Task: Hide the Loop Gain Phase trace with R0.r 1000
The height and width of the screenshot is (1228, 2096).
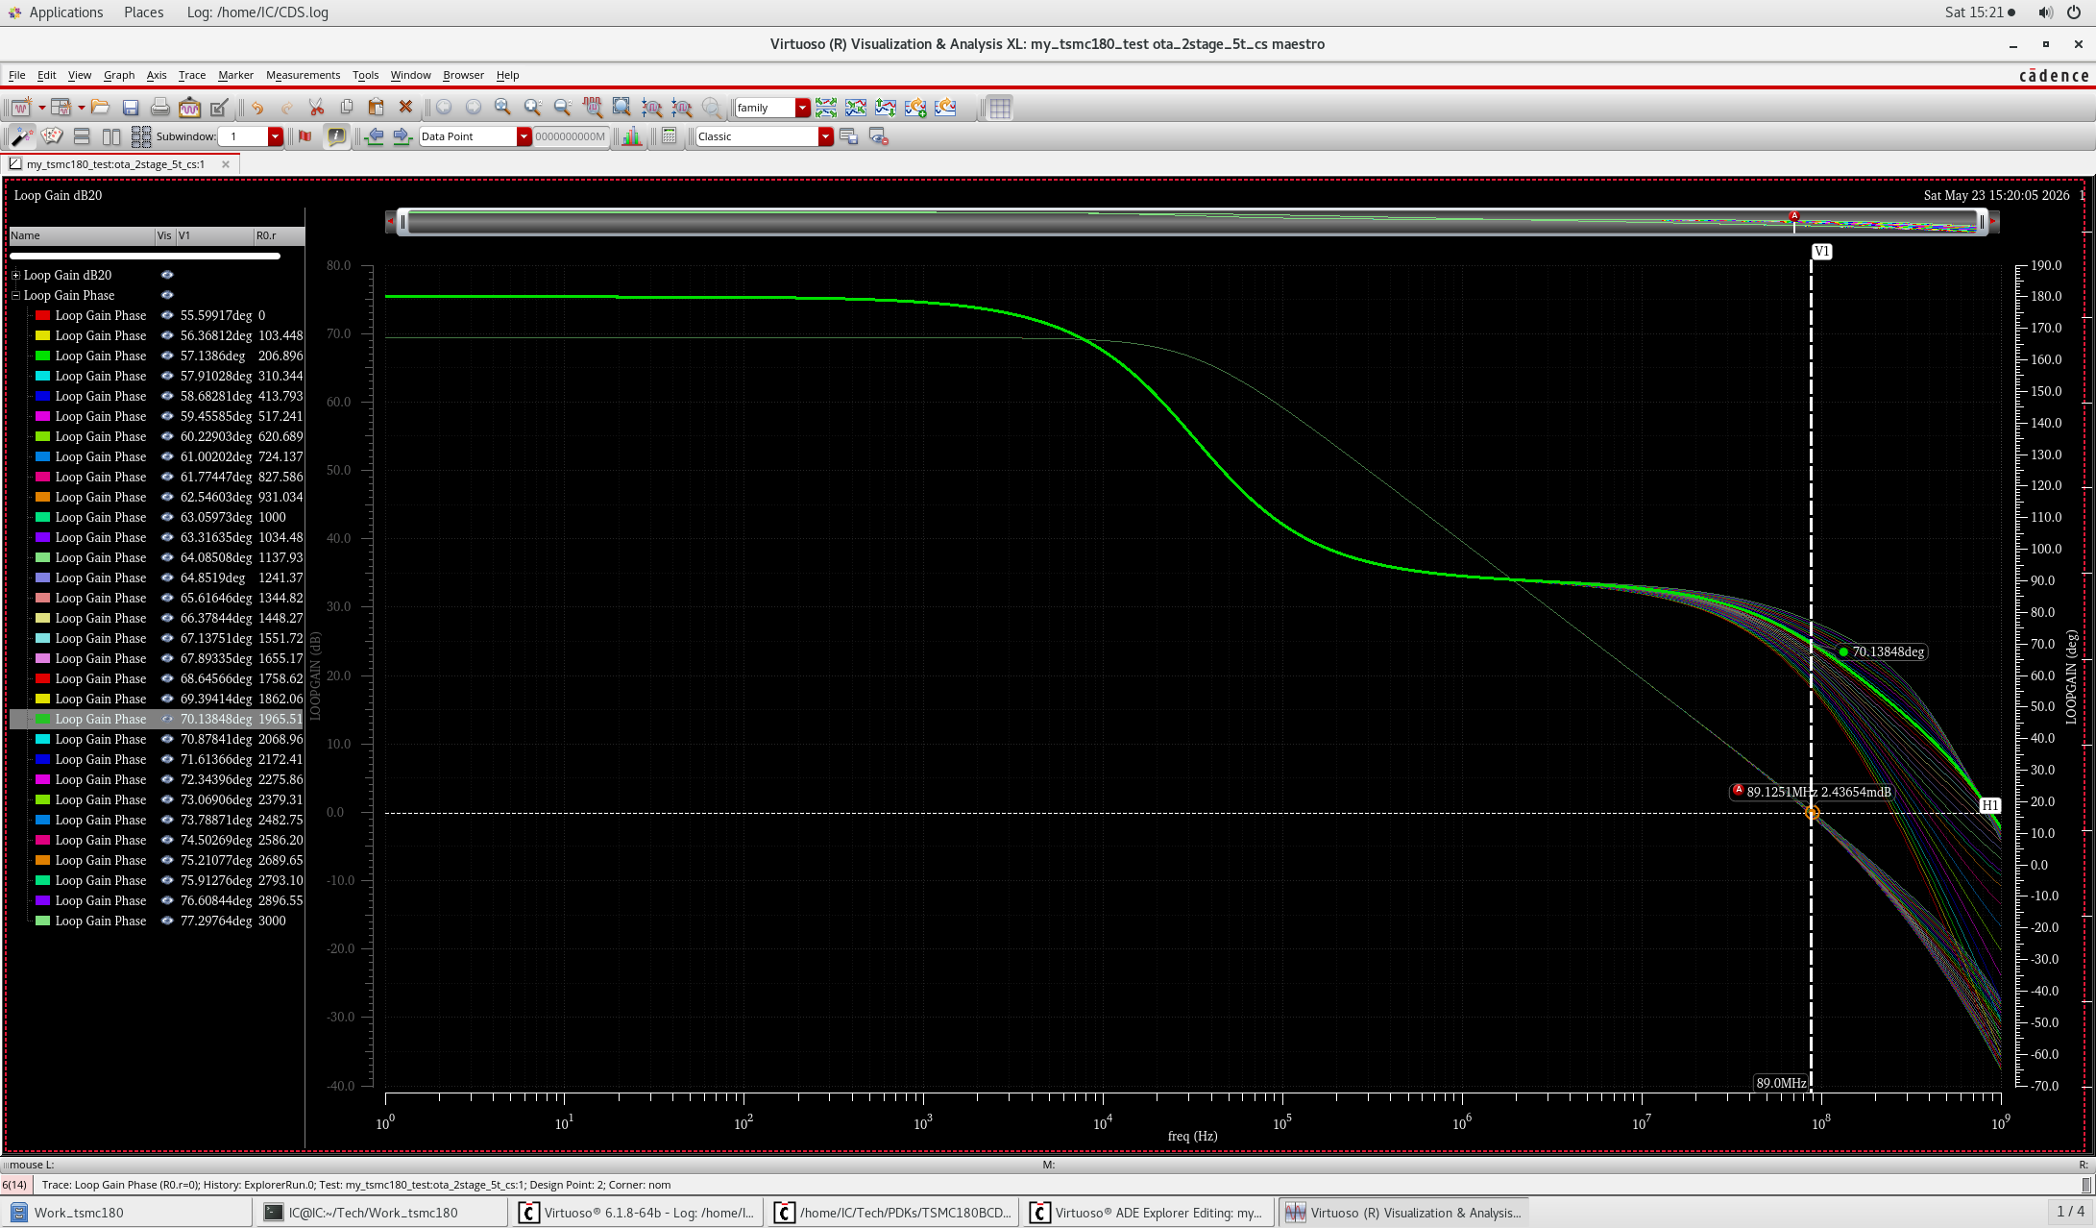Action: [x=167, y=517]
